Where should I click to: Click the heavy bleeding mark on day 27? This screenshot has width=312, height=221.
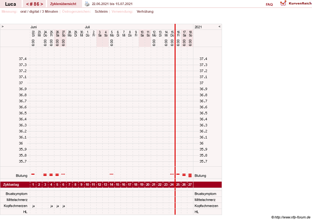[190, 175]
